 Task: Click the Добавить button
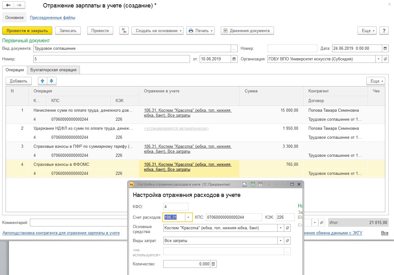pos(19,81)
